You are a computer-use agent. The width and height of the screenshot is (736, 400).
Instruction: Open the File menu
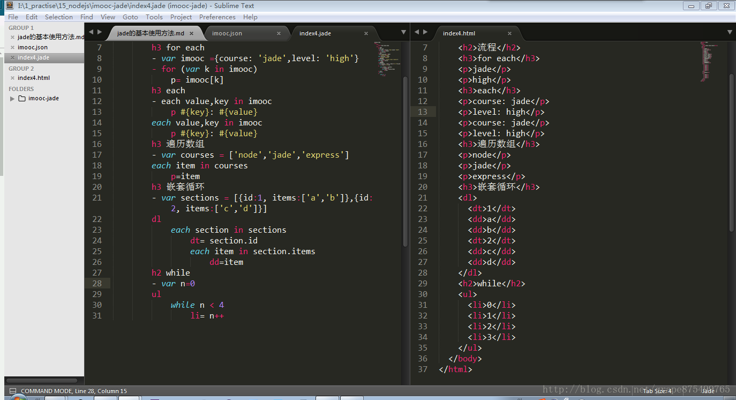pos(13,17)
